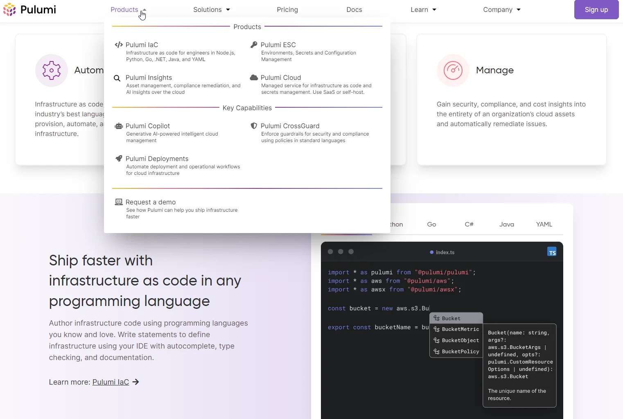Screen dimensions: 623x419
Task: Open the Docs page
Action: pos(354,9)
